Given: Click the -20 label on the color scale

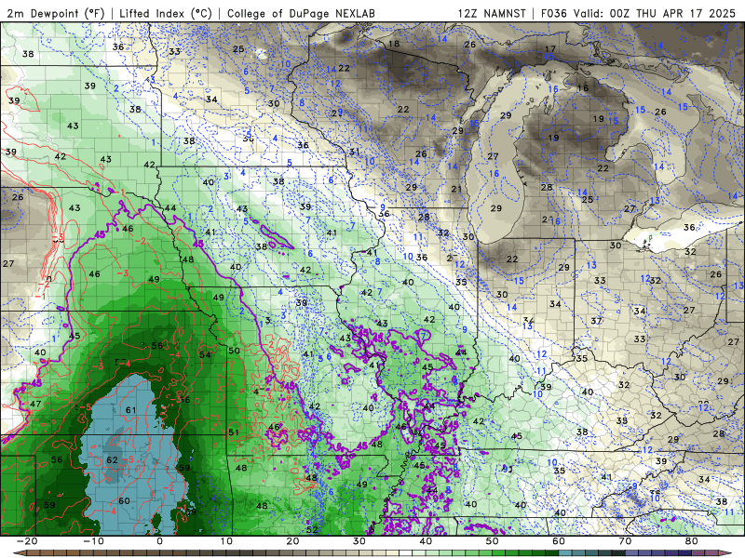Looking at the screenshot, I should (x=27, y=541).
